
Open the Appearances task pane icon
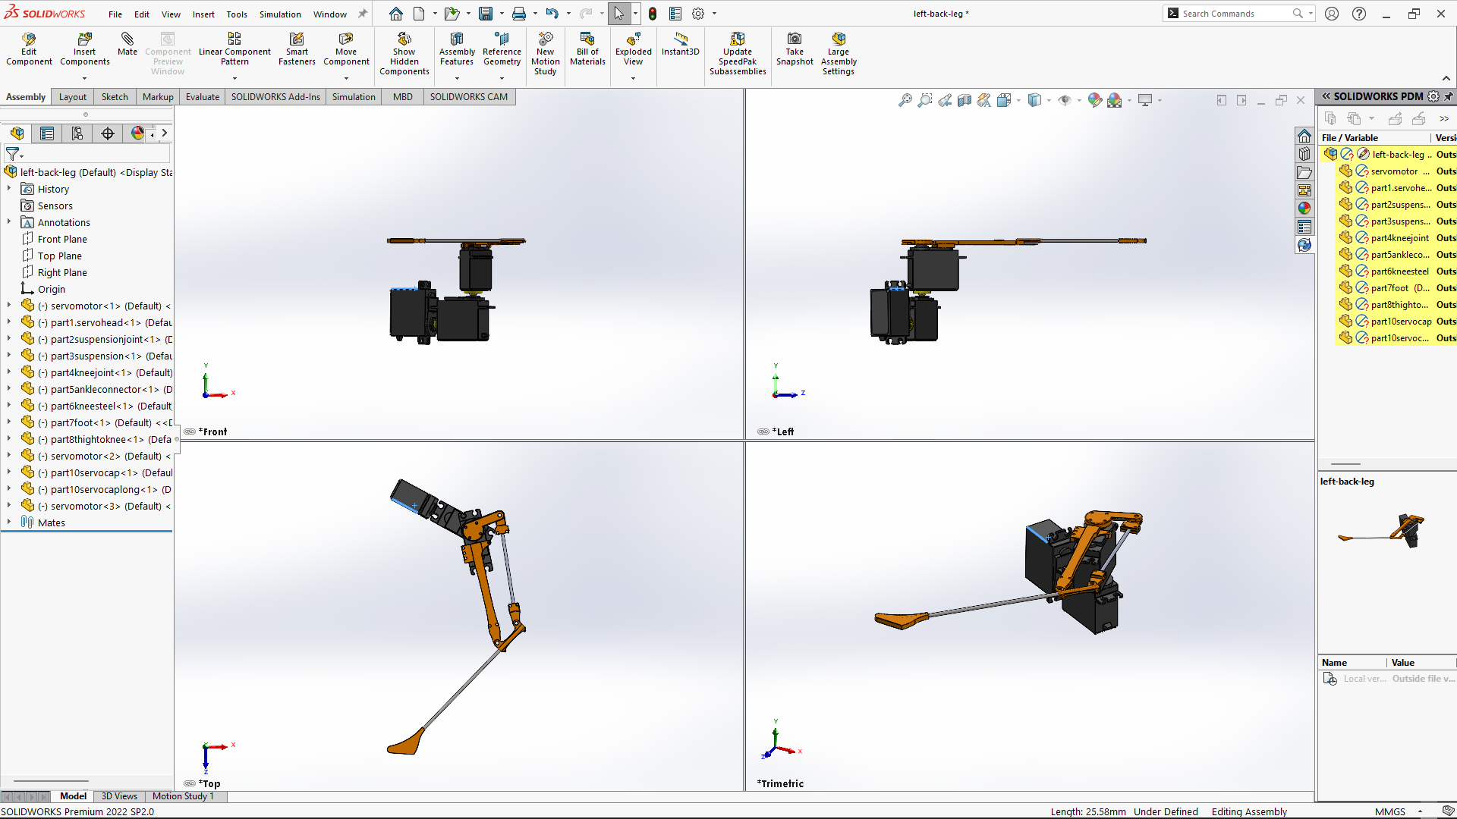[1304, 208]
